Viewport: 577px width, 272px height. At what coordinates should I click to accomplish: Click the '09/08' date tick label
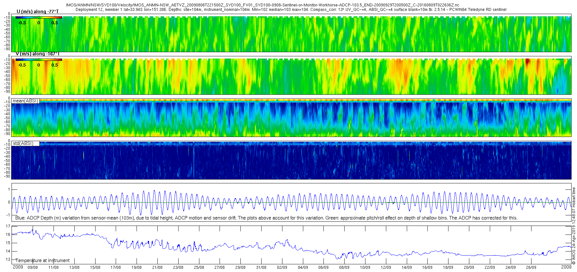[33, 267]
